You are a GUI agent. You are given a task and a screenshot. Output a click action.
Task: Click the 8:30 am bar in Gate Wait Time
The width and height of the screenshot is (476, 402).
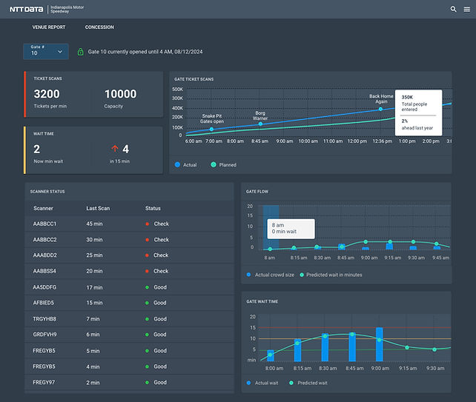point(325,347)
